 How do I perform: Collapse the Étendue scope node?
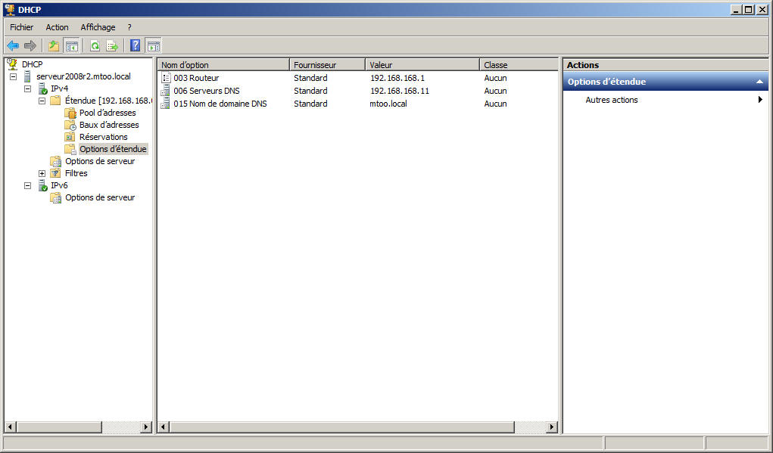click(x=42, y=101)
